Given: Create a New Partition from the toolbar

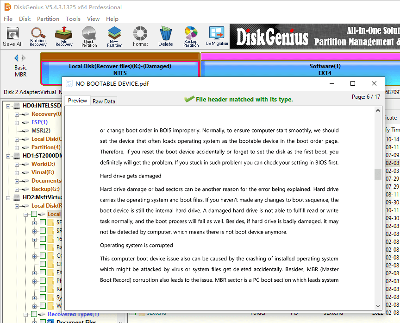Looking at the screenshot, I should pos(114,36).
